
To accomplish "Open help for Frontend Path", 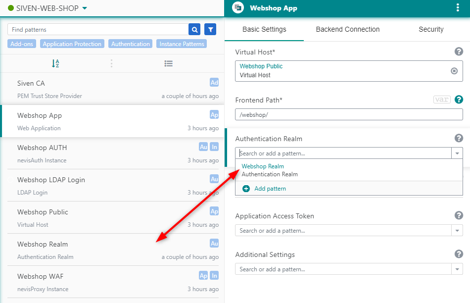I will (x=459, y=100).
